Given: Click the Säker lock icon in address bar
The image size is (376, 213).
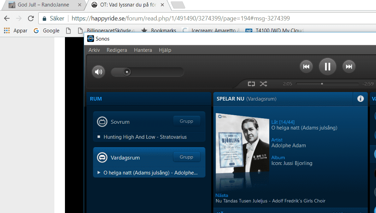Looking at the screenshot, I should (44, 18).
